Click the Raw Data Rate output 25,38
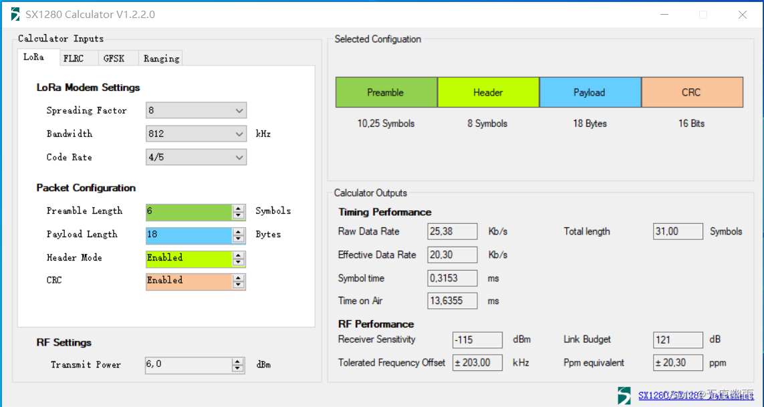The height and width of the screenshot is (407, 764). pyautogui.click(x=452, y=231)
